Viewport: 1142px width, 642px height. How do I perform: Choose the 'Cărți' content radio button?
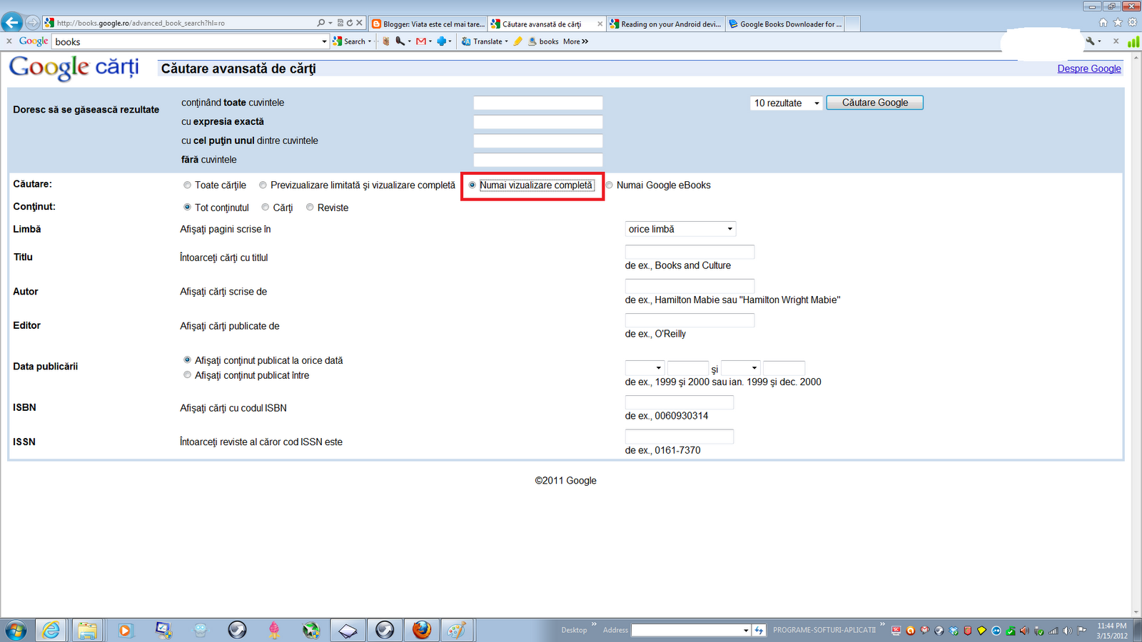click(x=266, y=208)
